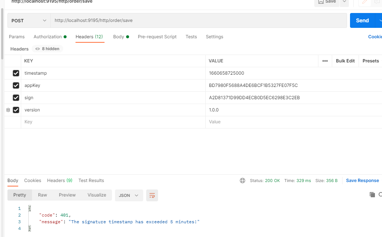This screenshot has width=382, height=237.
Task: Select the Headers (12) request tab
Action: click(89, 37)
